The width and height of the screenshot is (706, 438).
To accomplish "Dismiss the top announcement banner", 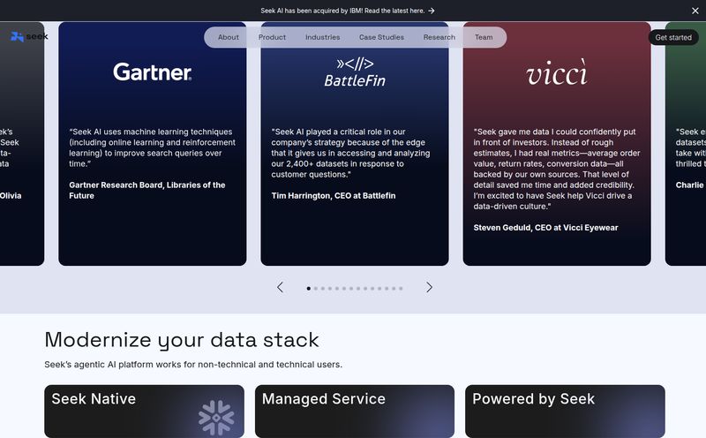I will coord(695,11).
